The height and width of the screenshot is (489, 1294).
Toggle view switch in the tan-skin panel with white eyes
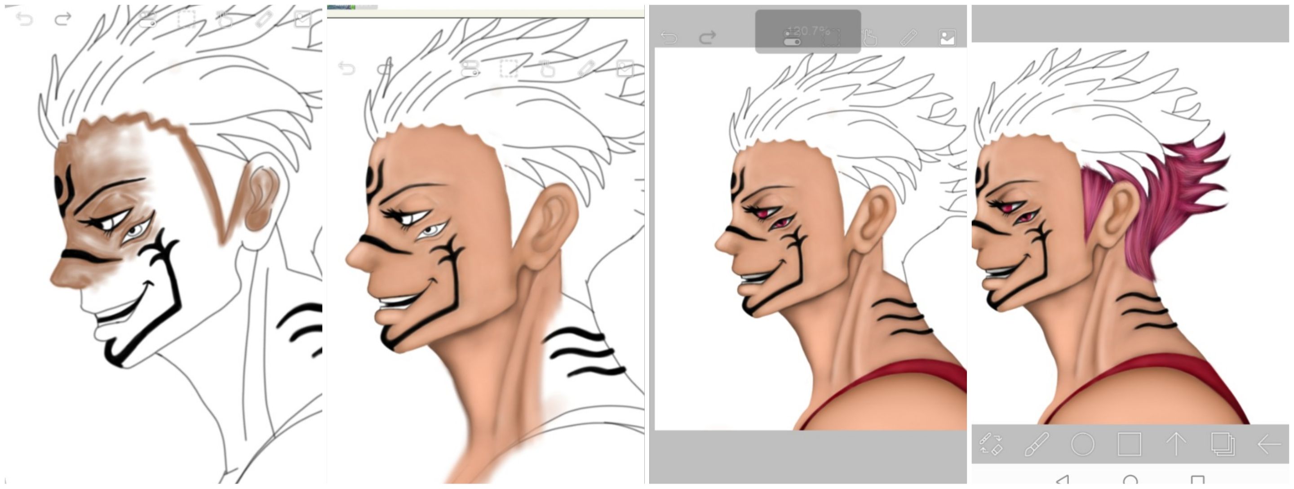point(470,68)
